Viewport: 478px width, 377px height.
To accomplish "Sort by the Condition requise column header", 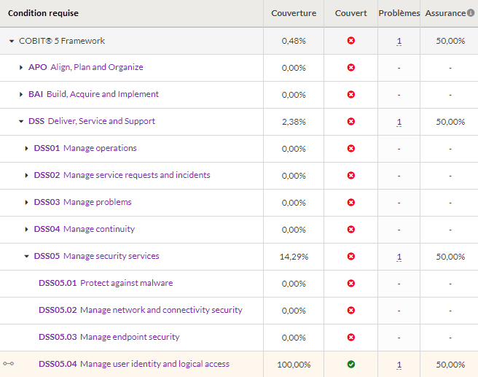I will coord(43,13).
